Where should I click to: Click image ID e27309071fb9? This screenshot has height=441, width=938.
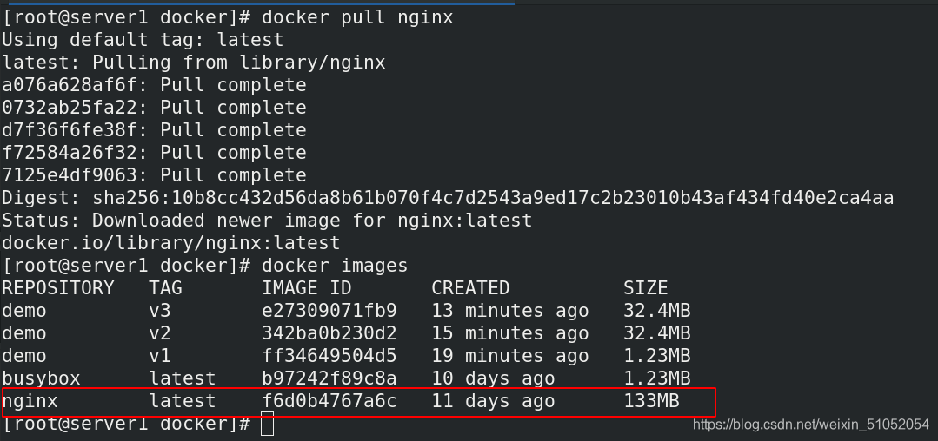click(x=329, y=311)
